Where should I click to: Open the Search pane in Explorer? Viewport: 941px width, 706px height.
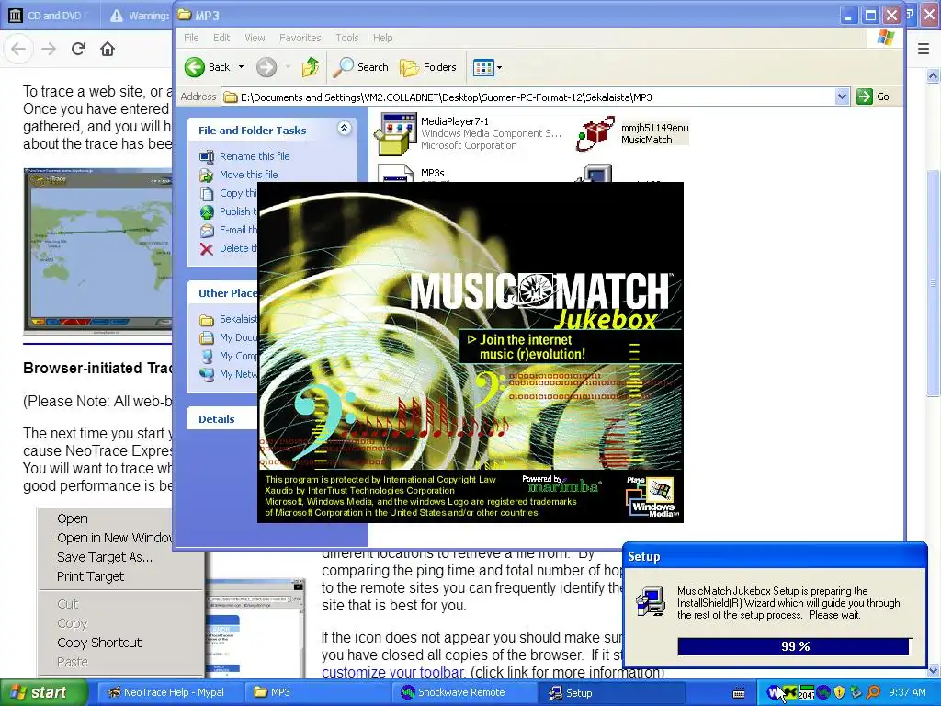(x=360, y=66)
